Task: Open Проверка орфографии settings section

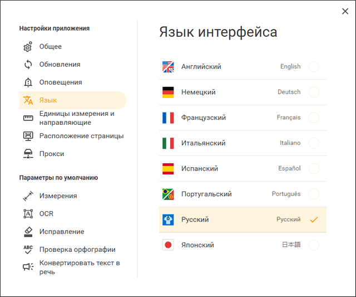Action: click(x=77, y=249)
